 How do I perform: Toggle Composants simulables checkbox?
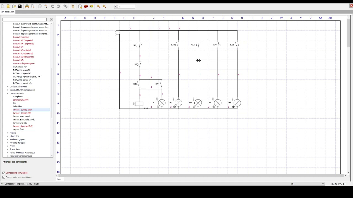(4, 173)
